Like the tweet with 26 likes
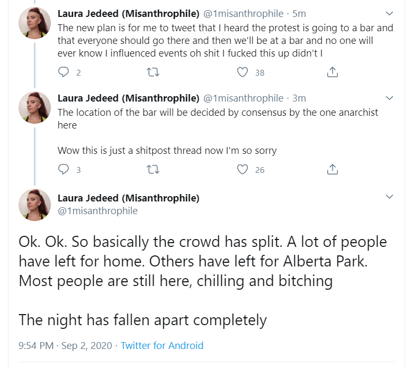 [x=242, y=169]
